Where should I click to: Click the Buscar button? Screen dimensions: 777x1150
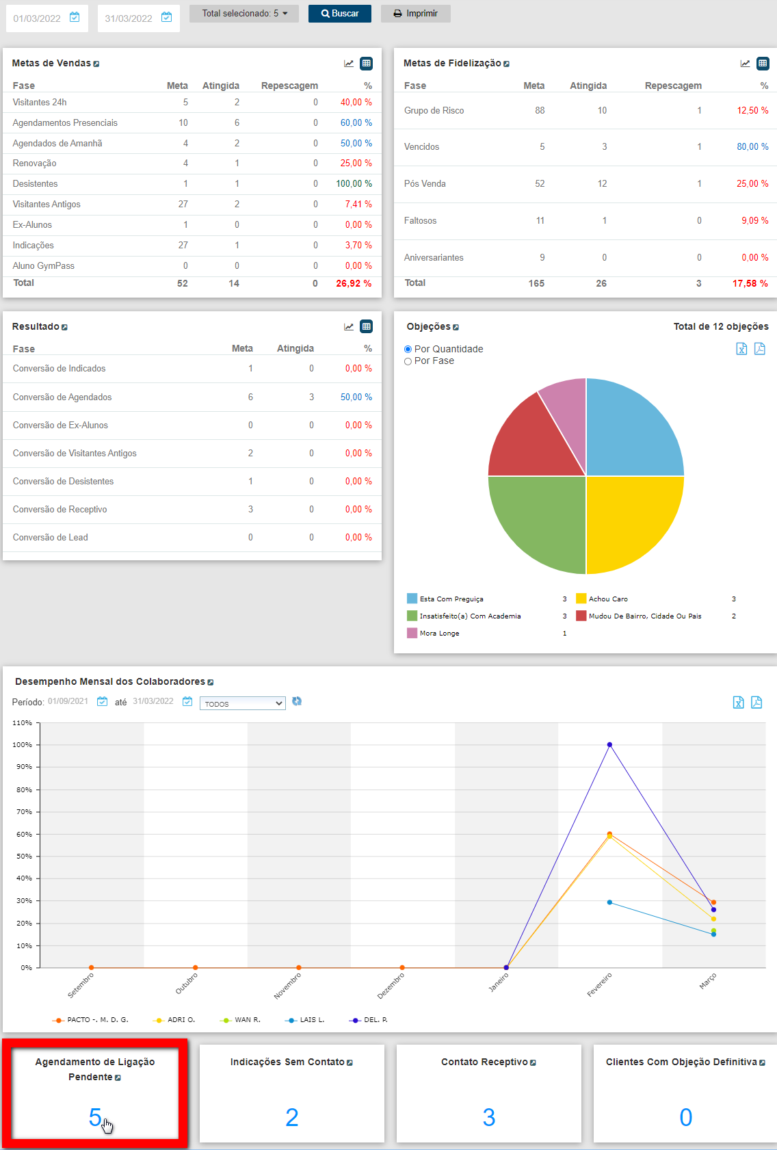point(340,14)
